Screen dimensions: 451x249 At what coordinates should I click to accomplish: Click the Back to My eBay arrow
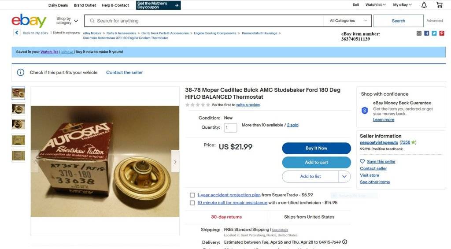tap(16, 33)
